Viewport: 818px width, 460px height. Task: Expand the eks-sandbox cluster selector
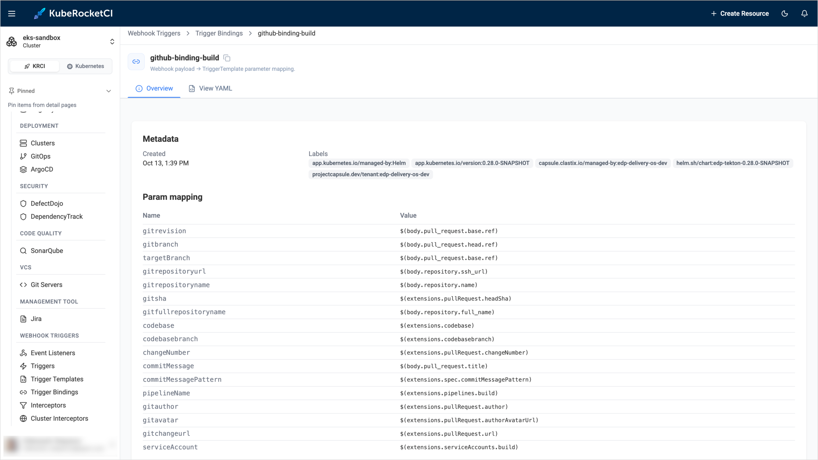point(60,42)
